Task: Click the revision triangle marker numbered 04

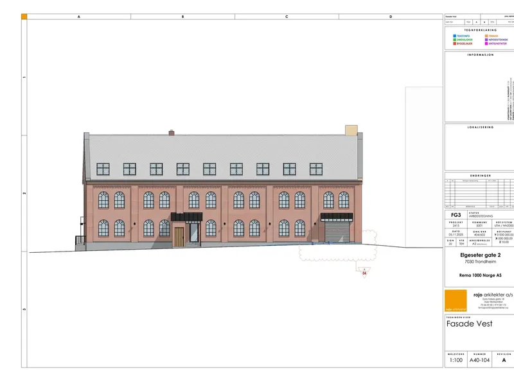Action: 364,272
